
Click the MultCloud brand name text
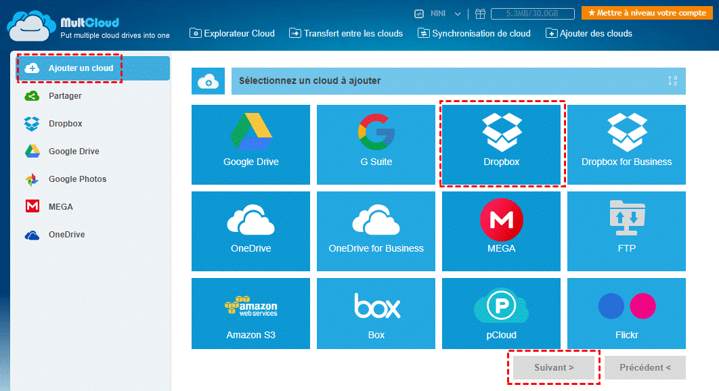[90, 22]
